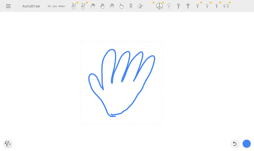This screenshot has height=151, width=254.
Task: Select the sideways pointing hand suggestion
Action: tap(140, 6)
